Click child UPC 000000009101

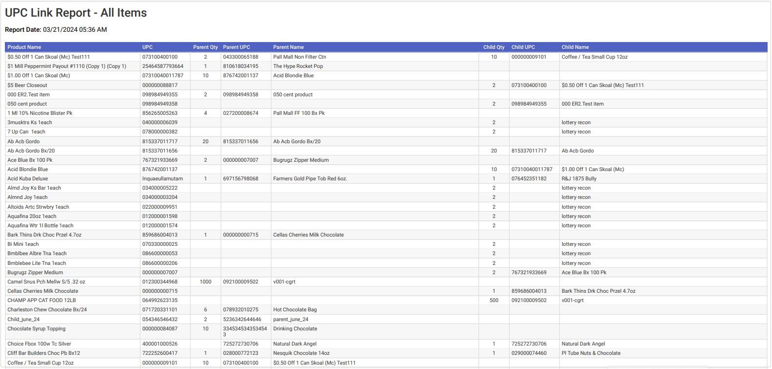[529, 57]
